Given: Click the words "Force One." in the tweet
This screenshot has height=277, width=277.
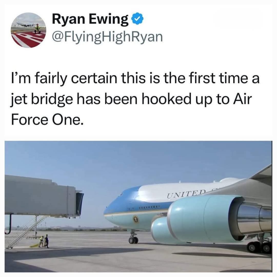Looking at the screenshot, I should click(47, 120).
